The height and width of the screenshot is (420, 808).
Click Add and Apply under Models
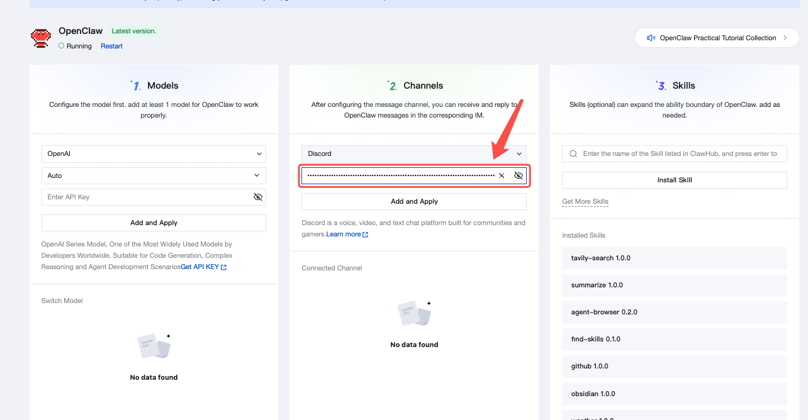(154, 223)
